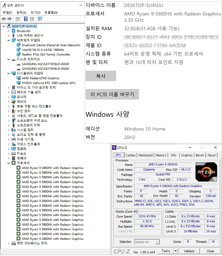
Task: Click the 복사 button
Action: tap(101, 76)
